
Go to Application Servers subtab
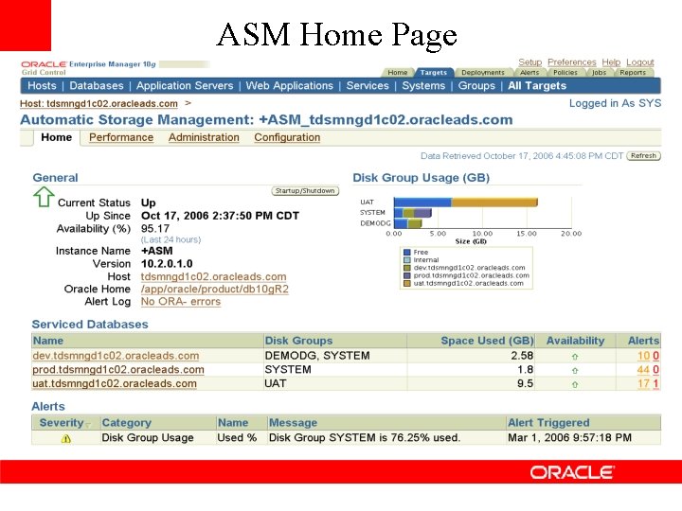185,85
